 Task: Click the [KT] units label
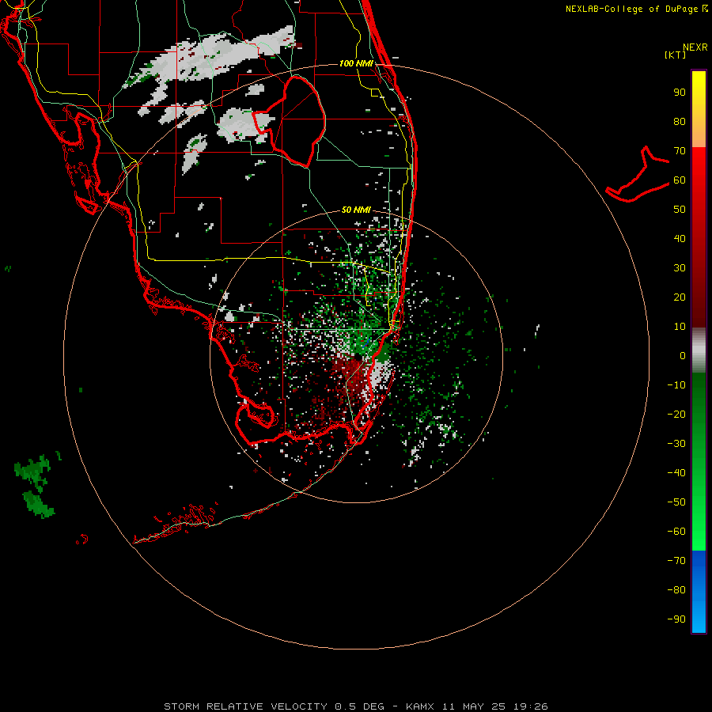coord(675,55)
